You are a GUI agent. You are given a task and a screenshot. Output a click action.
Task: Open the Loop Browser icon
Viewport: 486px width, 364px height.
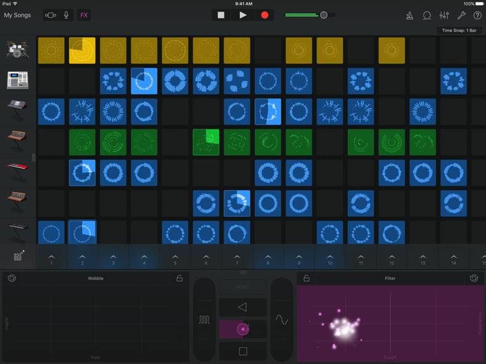click(x=427, y=15)
